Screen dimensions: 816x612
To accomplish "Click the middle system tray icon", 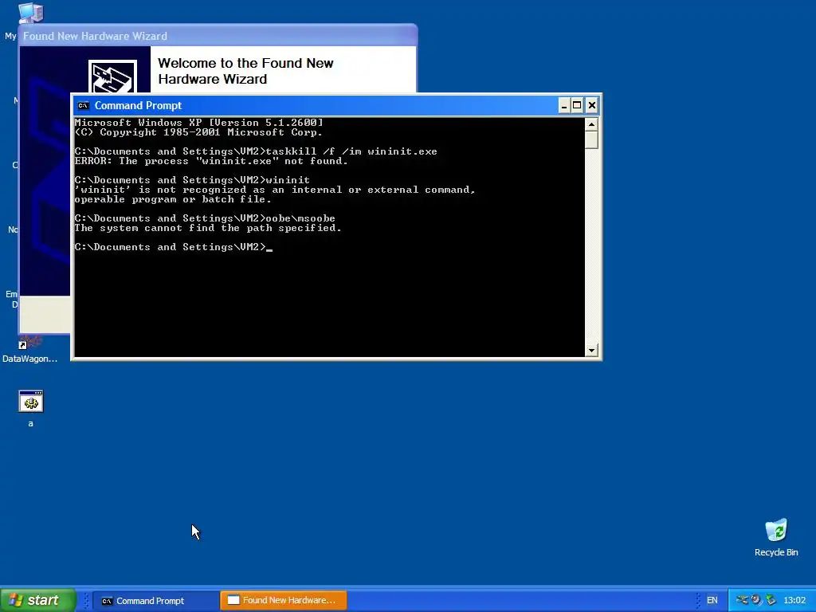I will coord(756,600).
